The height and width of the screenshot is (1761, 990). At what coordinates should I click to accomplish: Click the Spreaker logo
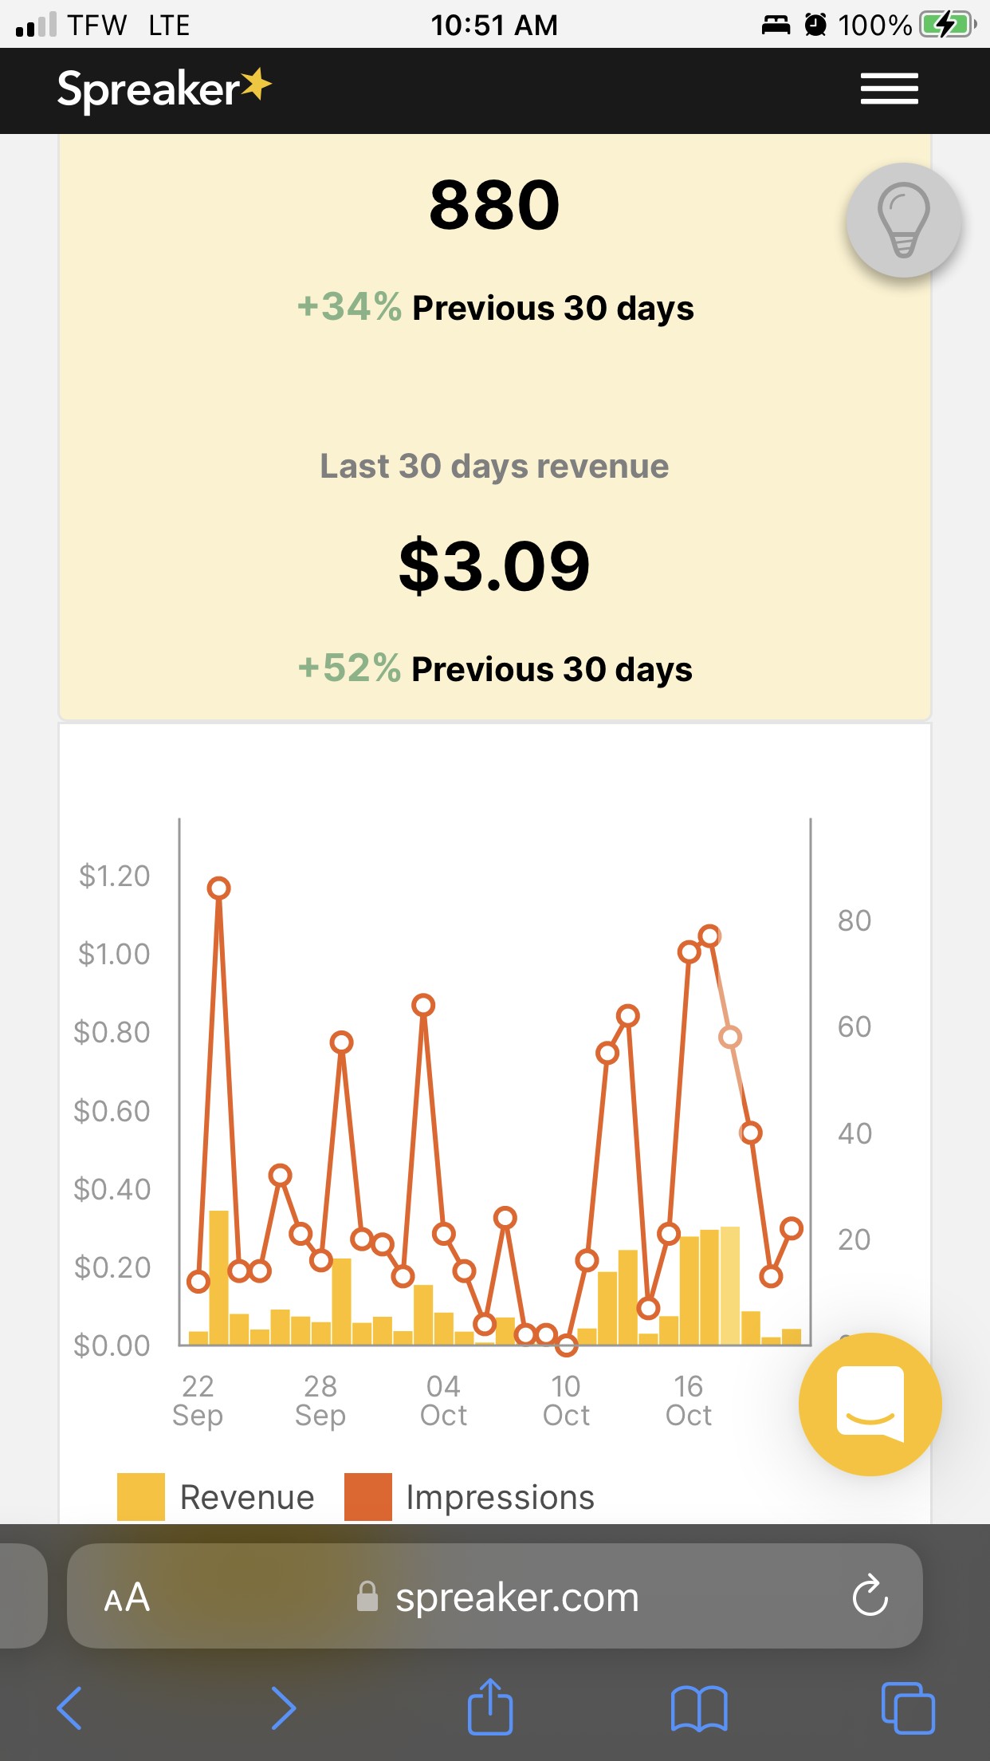[163, 89]
